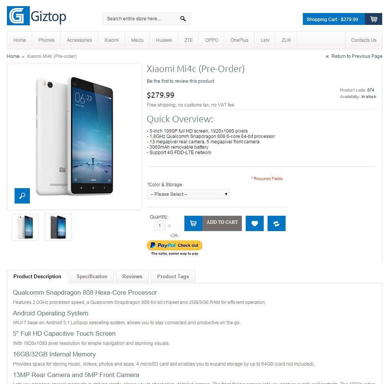391x384 pixels.
Task: Click the Giztop logo
Action: [36, 16]
